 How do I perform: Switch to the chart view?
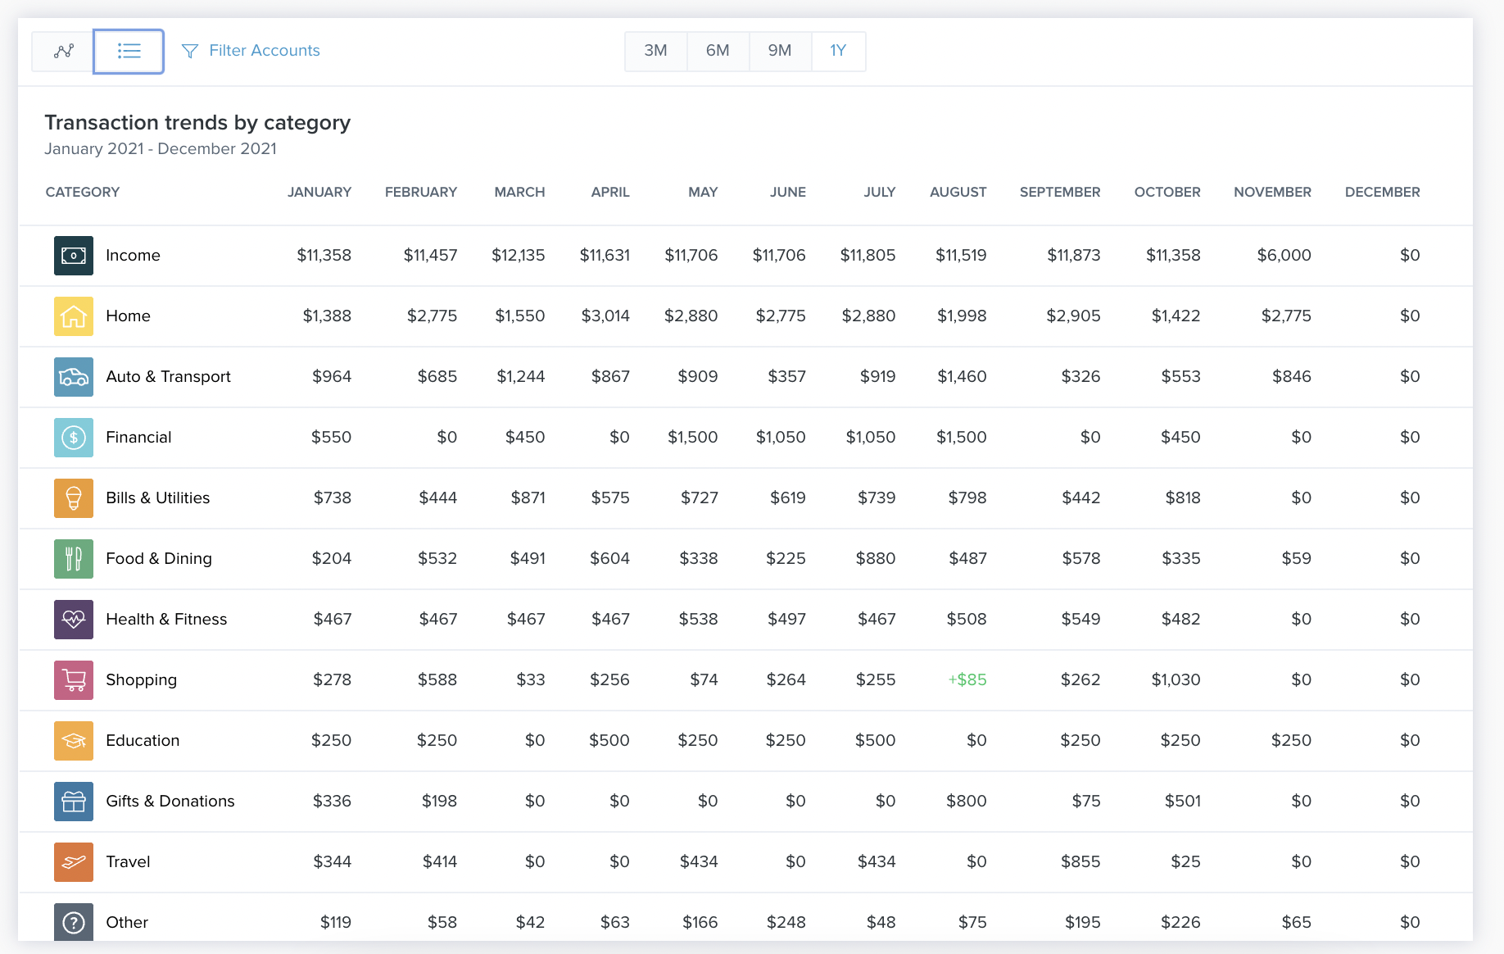tap(61, 51)
